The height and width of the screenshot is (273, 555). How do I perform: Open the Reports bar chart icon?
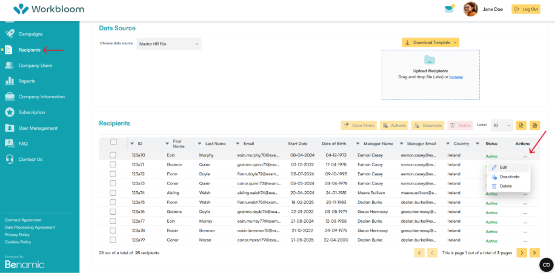pyautogui.click(x=10, y=81)
